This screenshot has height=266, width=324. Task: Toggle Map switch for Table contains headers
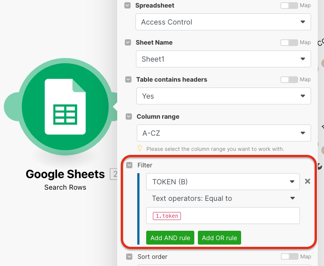pyautogui.click(x=289, y=79)
